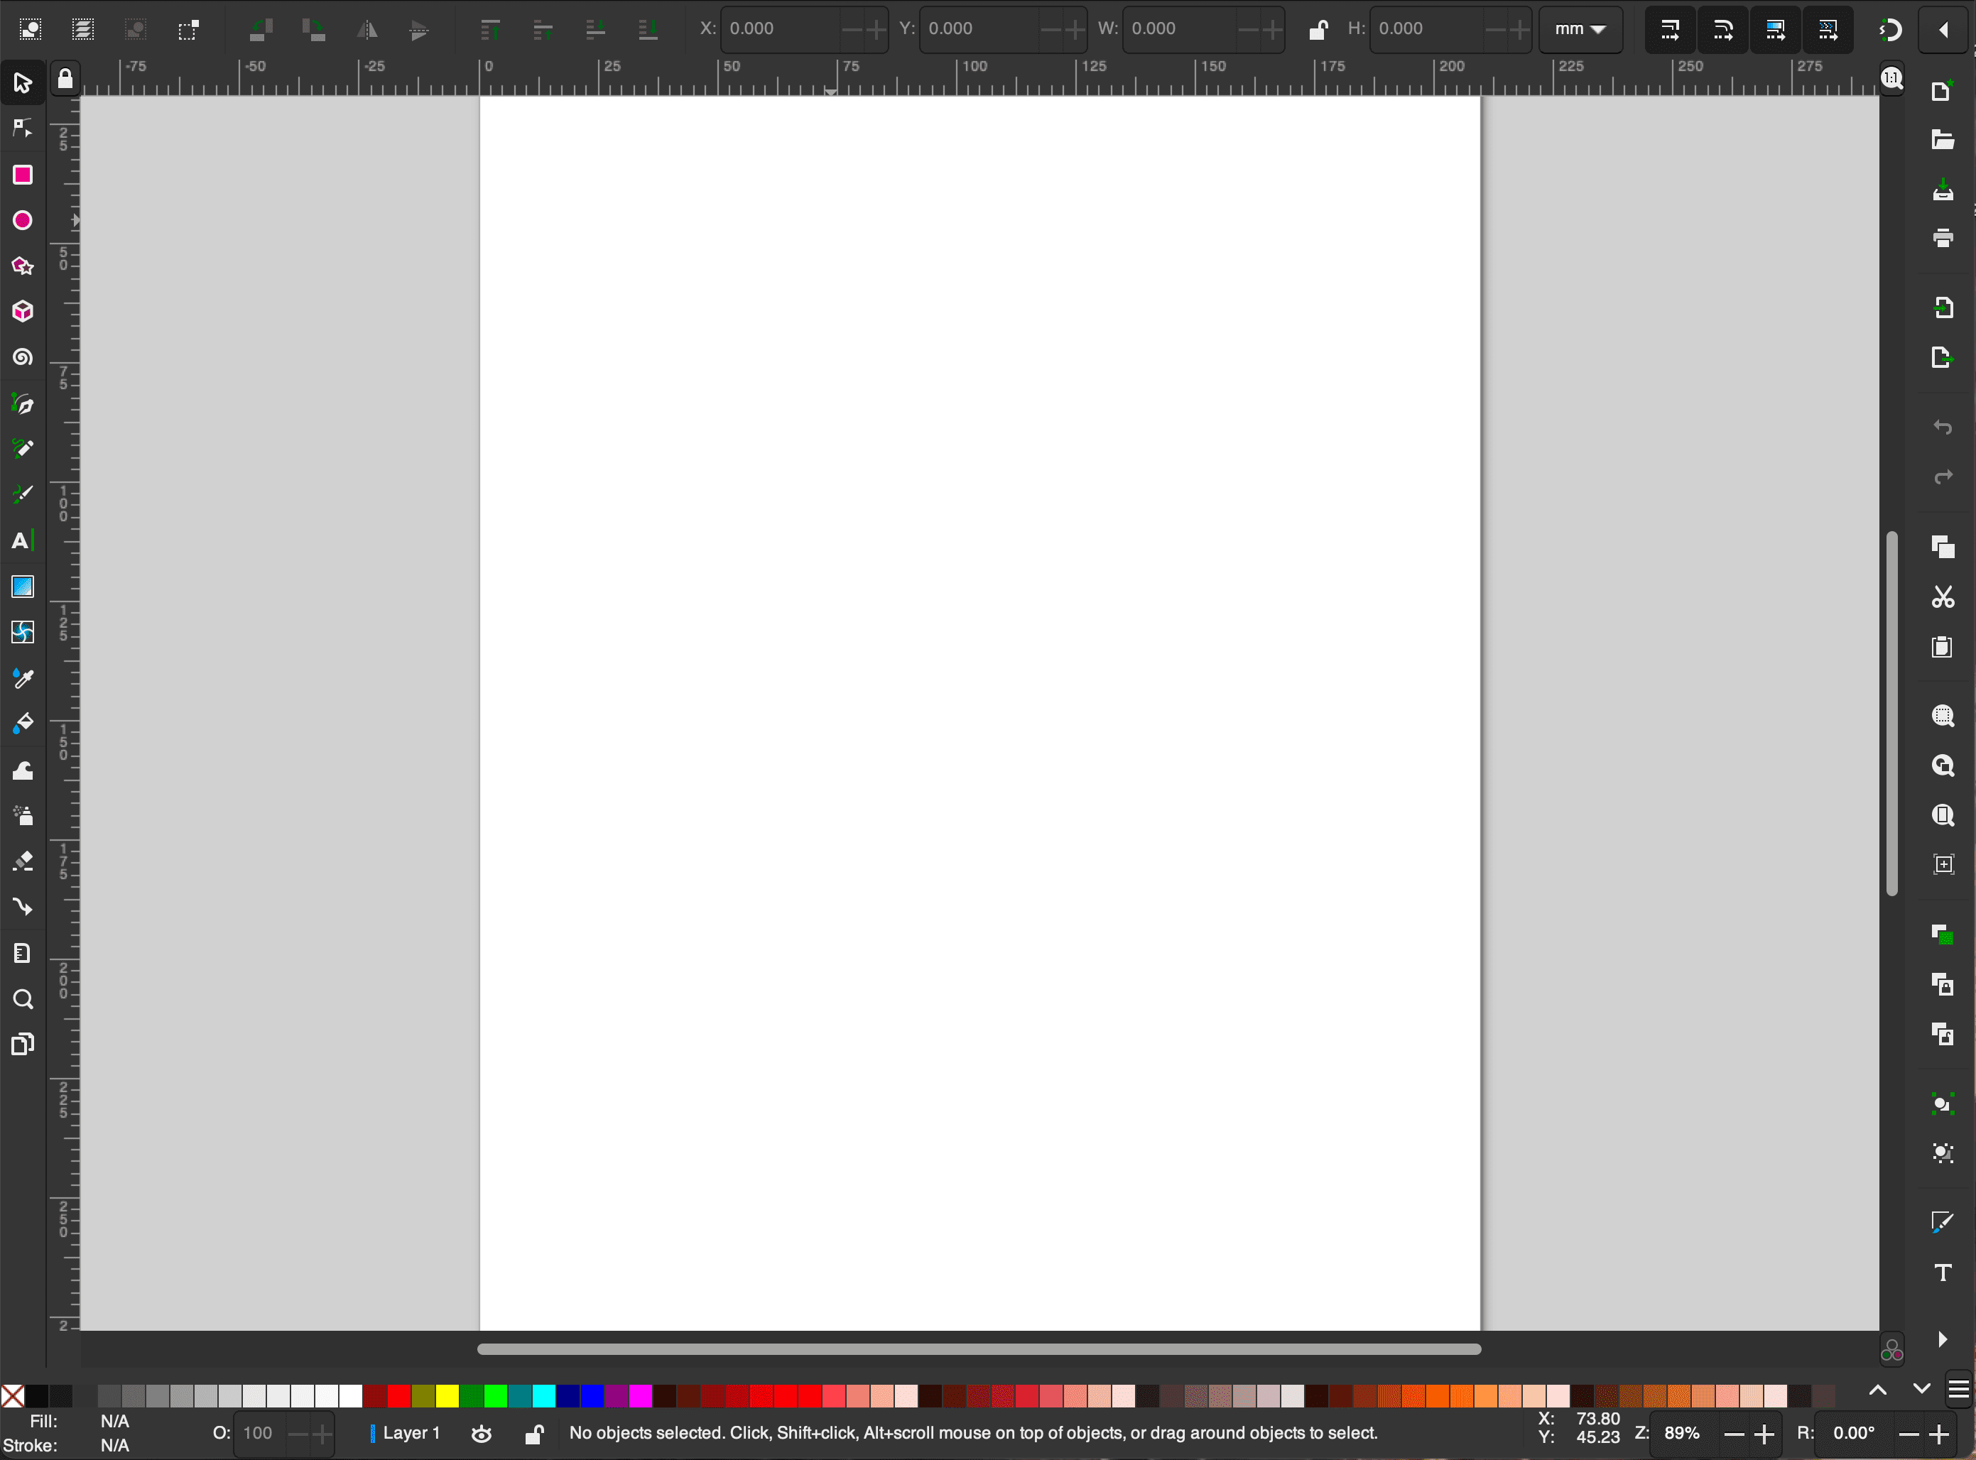Pick the yellow palette swatch
1976x1460 pixels.
click(447, 1396)
